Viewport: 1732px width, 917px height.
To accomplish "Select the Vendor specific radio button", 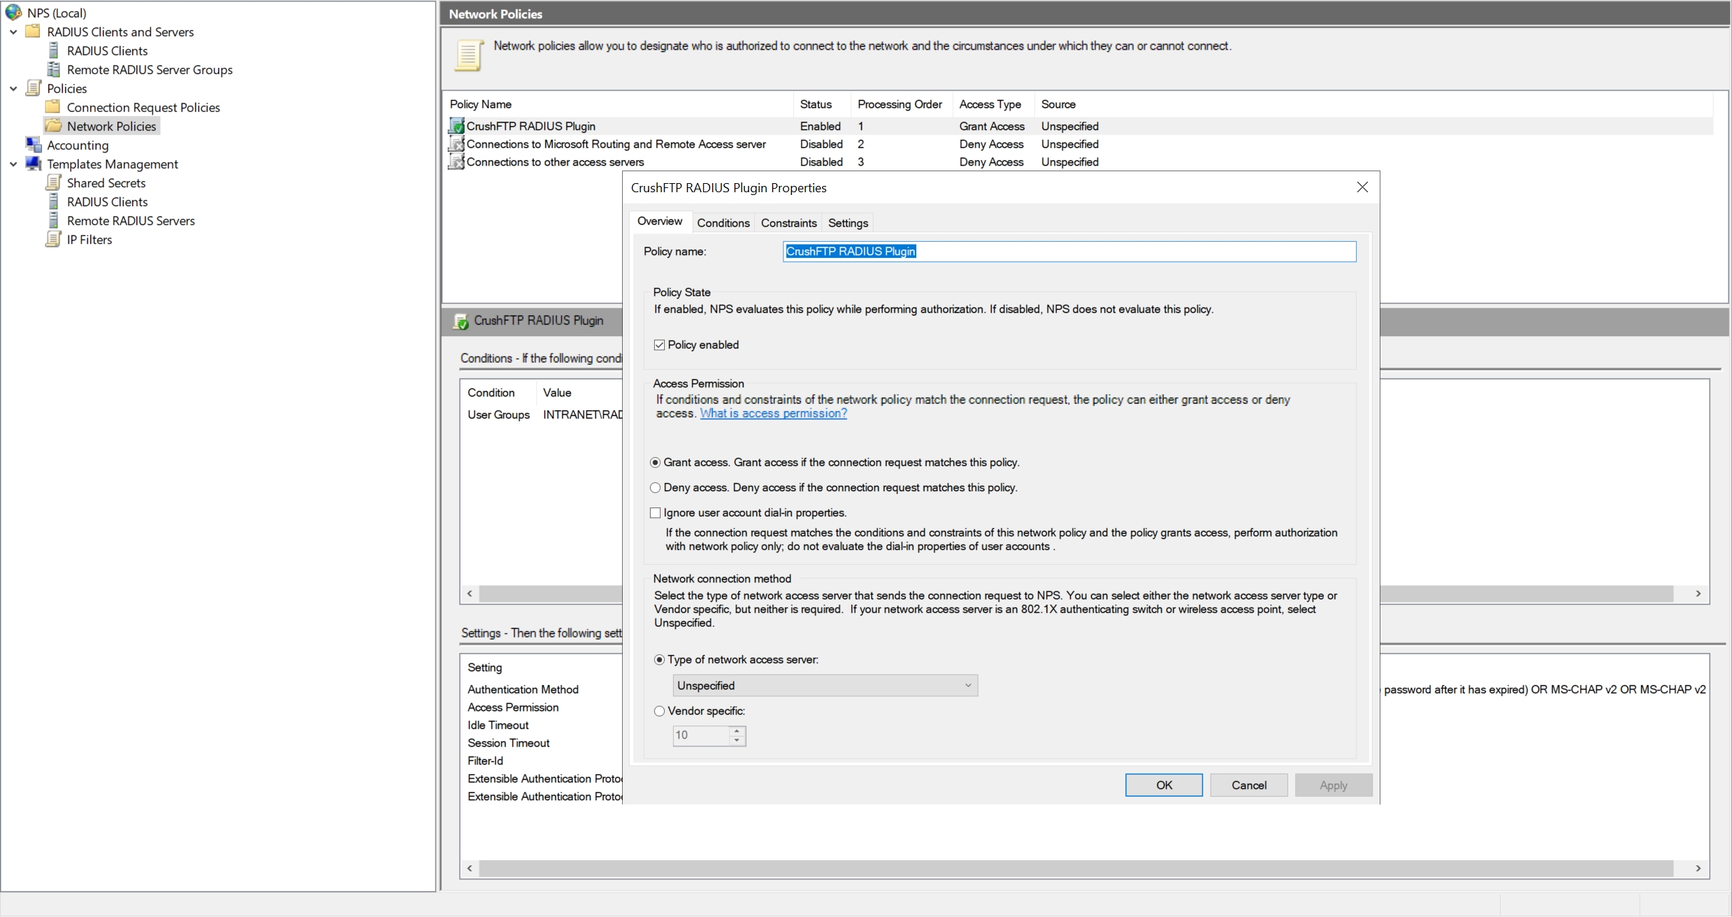I will [659, 711].
